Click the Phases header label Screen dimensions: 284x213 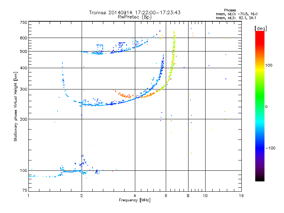click(x=230, y=10)
